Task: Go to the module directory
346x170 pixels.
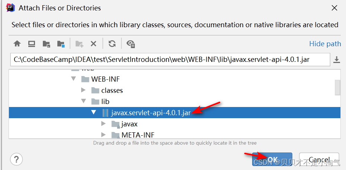Action: 61,44
